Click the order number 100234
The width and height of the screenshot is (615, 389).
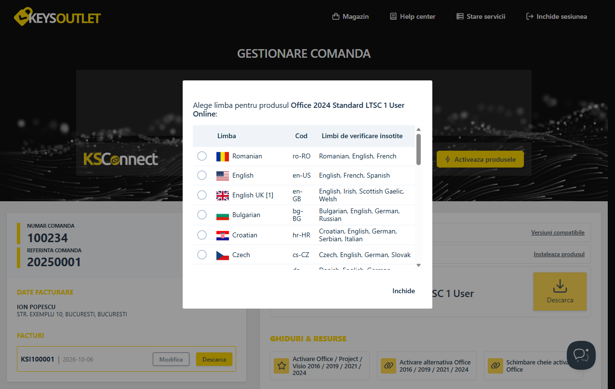48,238
